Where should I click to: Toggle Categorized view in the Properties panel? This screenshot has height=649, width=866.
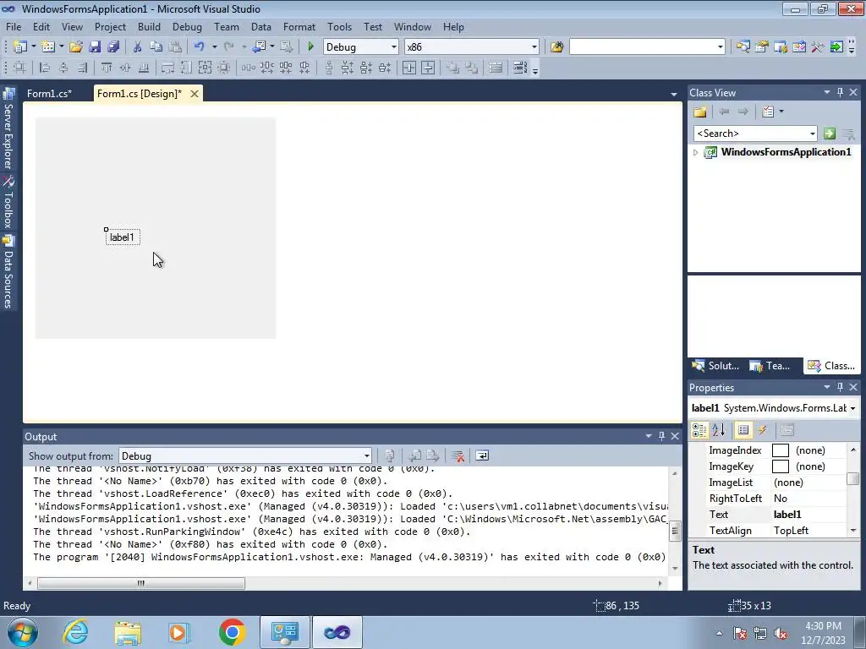[x=699, y=430]
